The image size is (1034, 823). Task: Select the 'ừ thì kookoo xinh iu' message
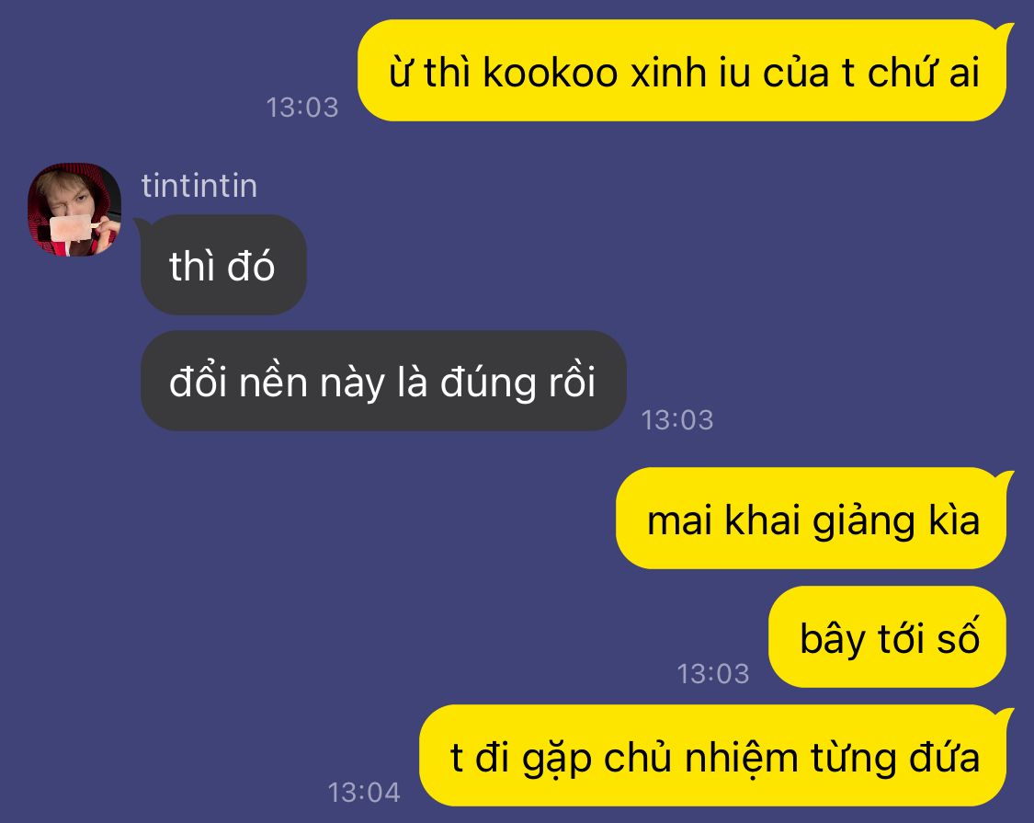pos(683,71)
